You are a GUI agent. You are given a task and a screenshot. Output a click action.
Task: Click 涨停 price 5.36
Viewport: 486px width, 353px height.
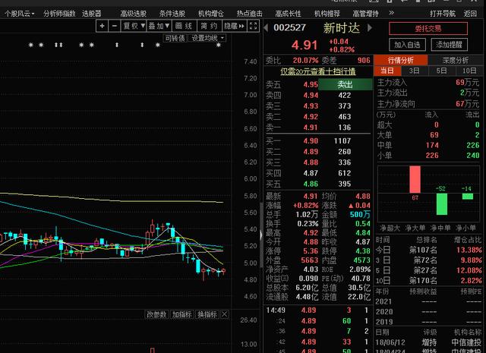pyautogui.click(x=311, y=251)
